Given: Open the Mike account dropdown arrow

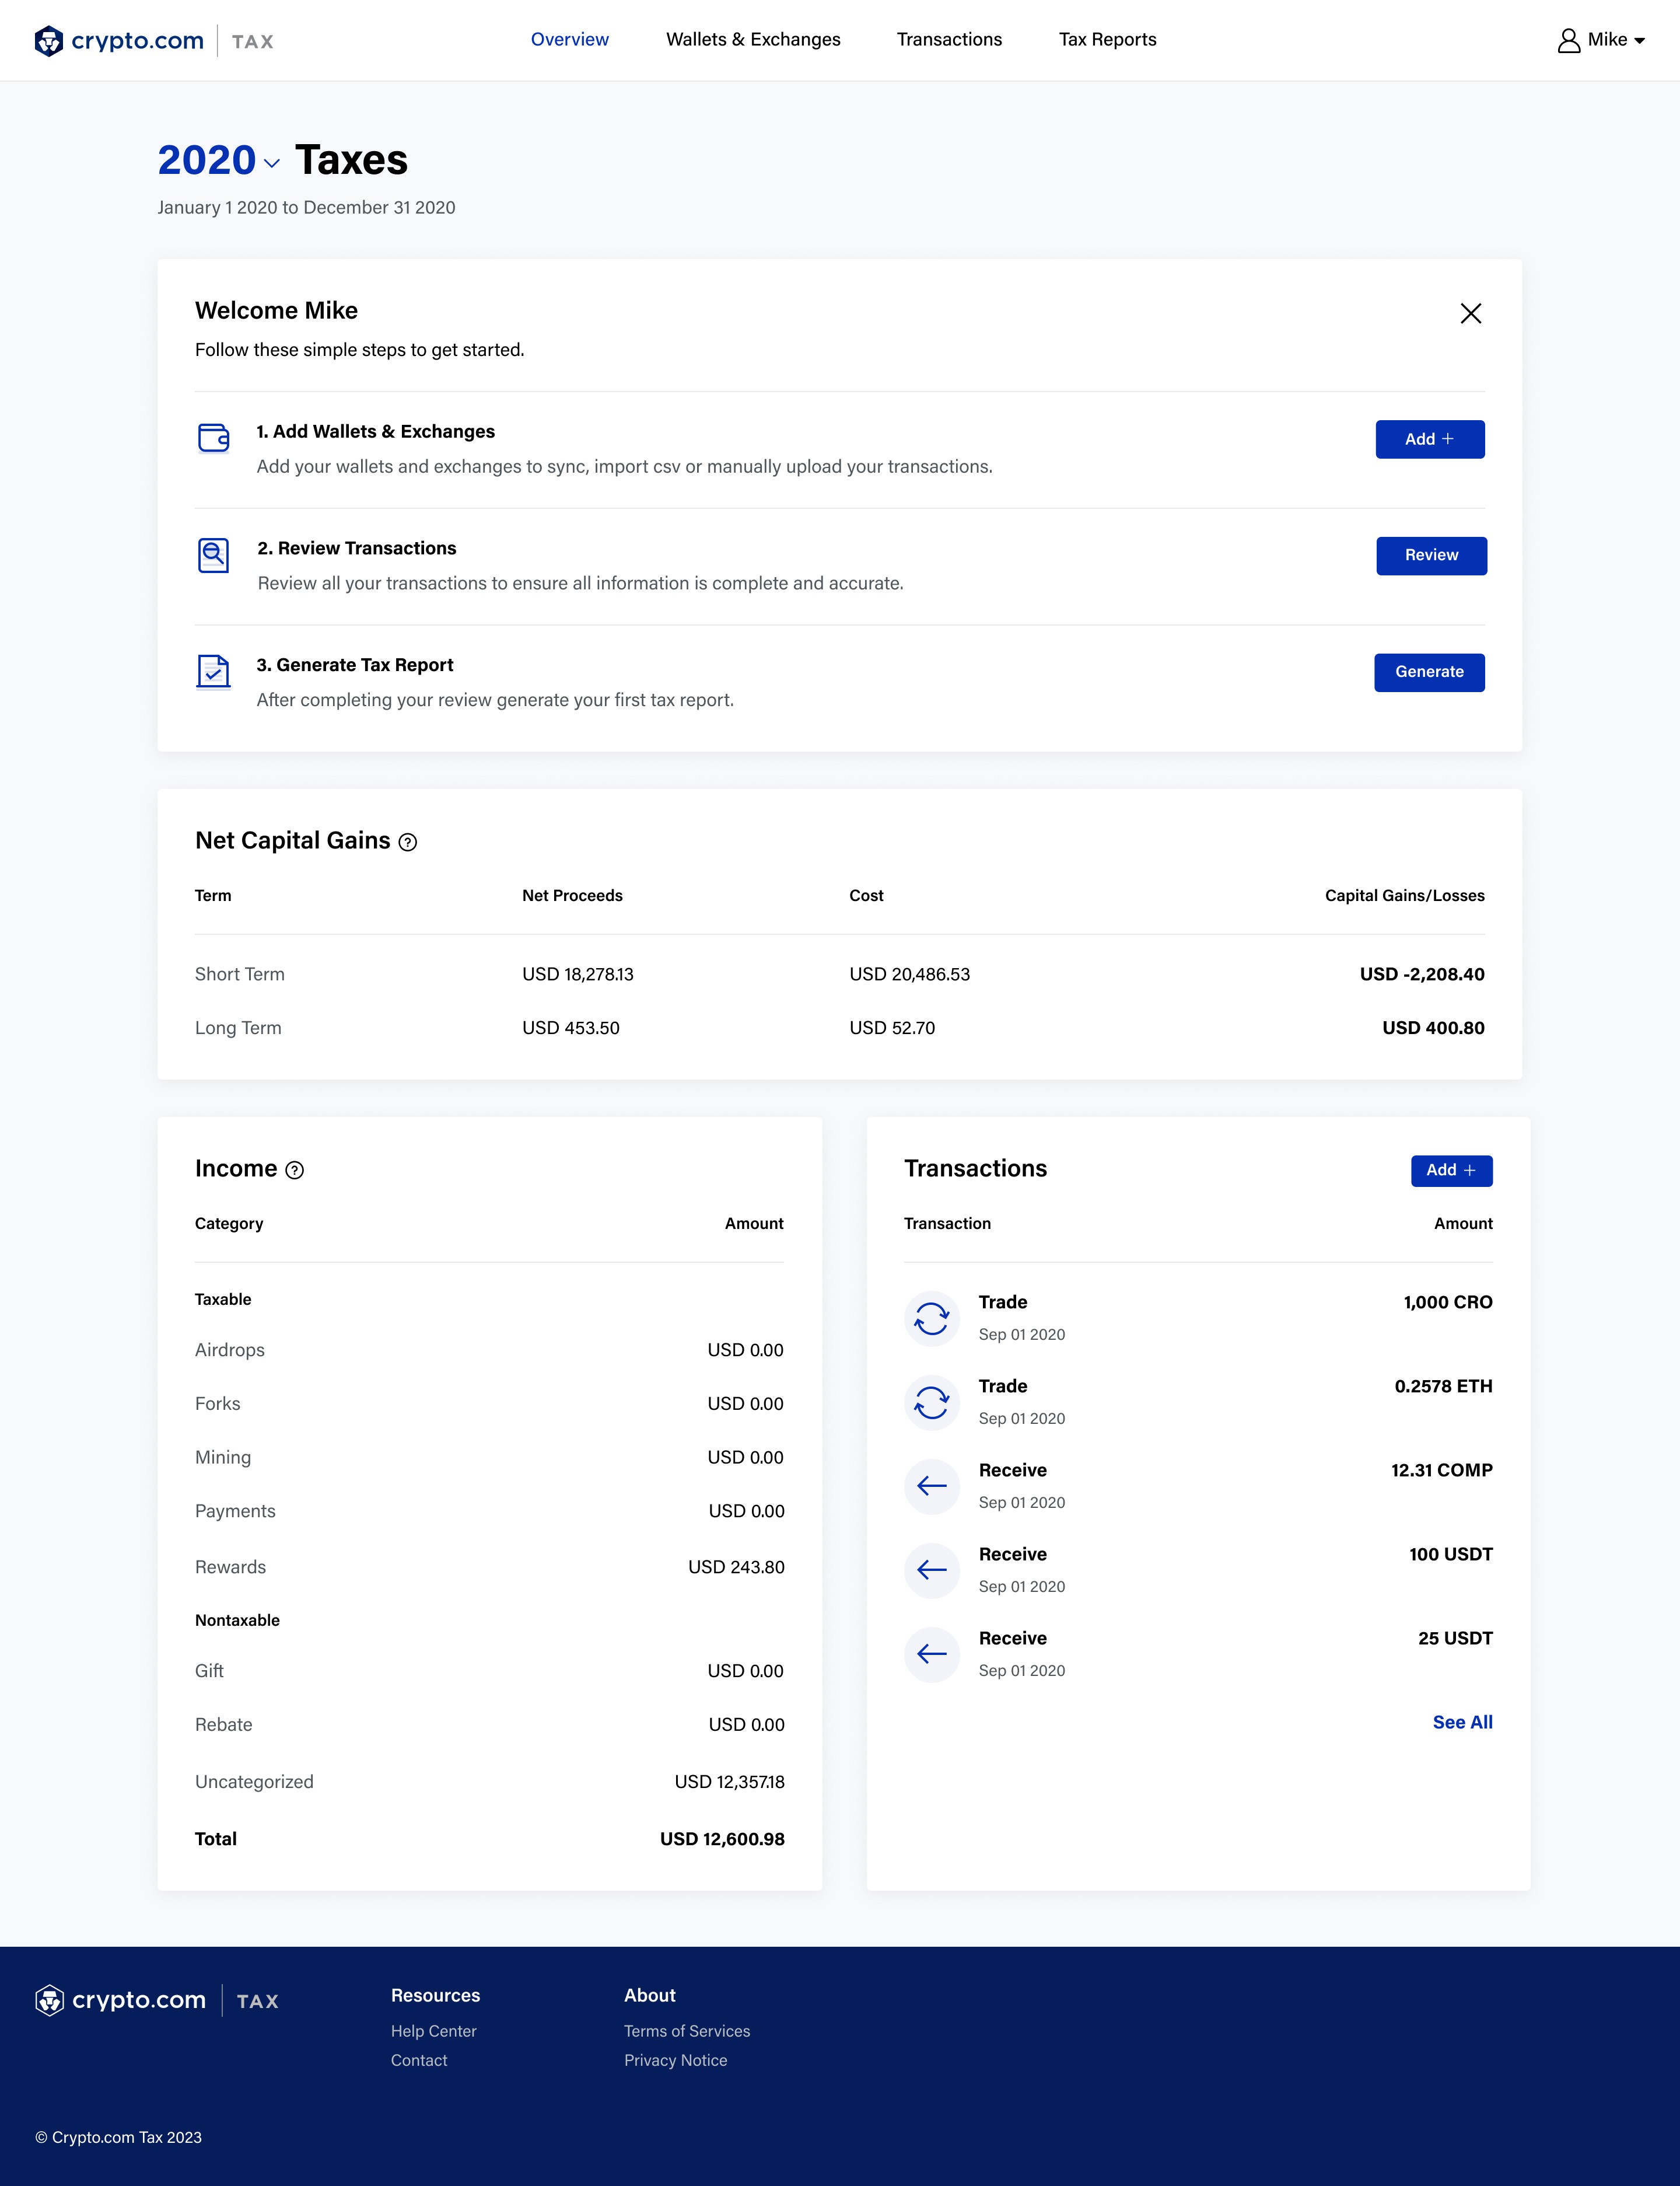Looking at the screenshot, I should coord(1639,41).
